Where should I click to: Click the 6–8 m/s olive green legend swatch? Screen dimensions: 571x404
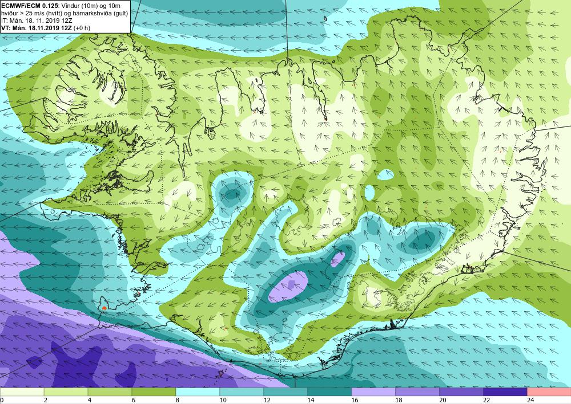(x=154, y=392)
